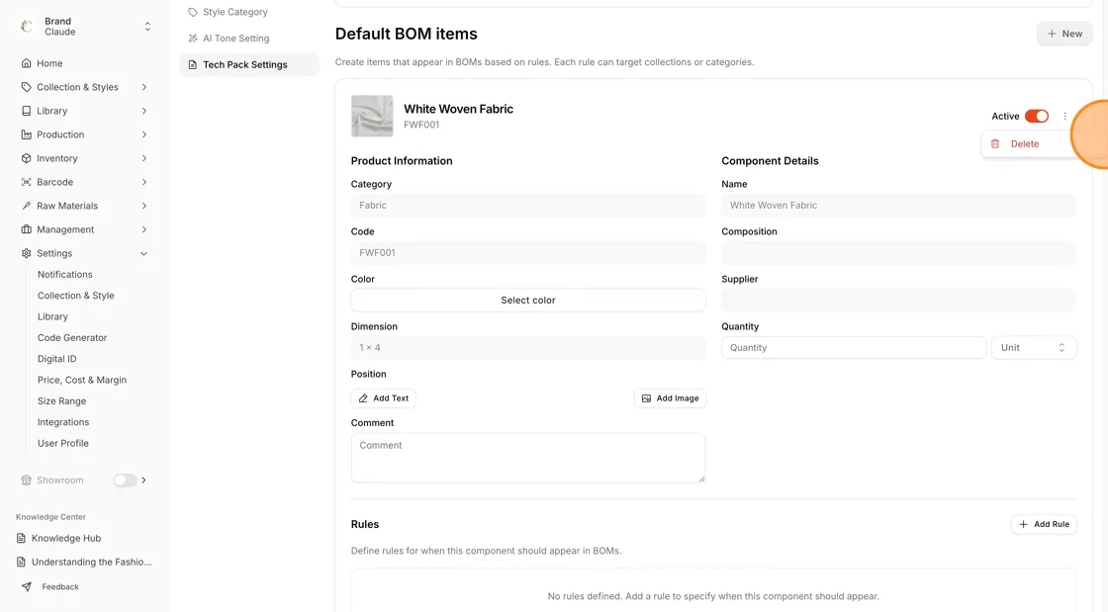
Task: Open Digital ID settings
Action: click(x=56, y=359)
